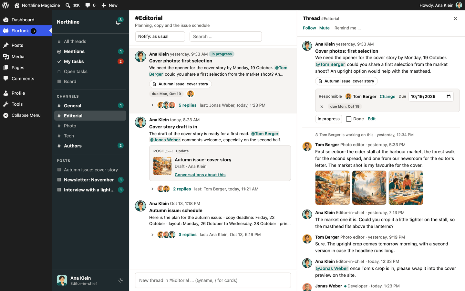This screenshot has width=465, height=291.
Task: Open the date picker calendar icon
Action: [449, 96]
